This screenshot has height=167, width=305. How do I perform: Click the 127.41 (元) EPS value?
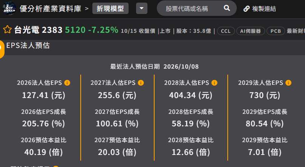coord(44,95)
